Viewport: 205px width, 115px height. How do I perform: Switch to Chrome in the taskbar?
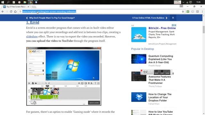click(x=30, y=2)
